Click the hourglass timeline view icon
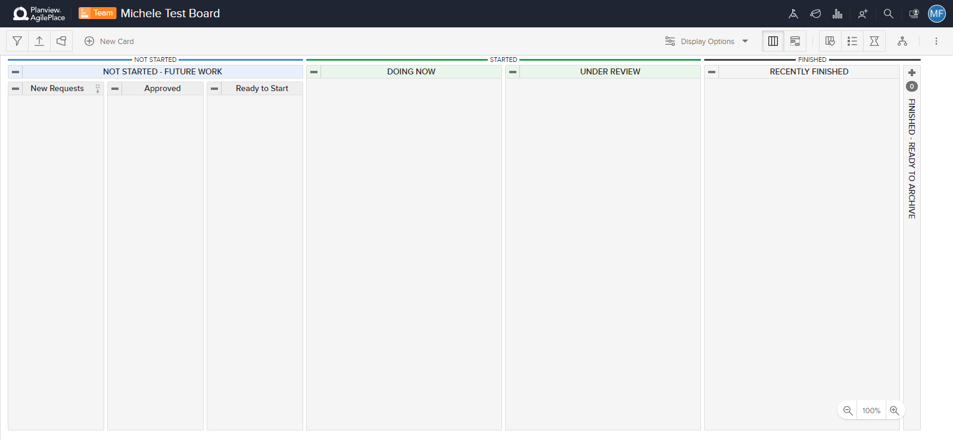 874,41
